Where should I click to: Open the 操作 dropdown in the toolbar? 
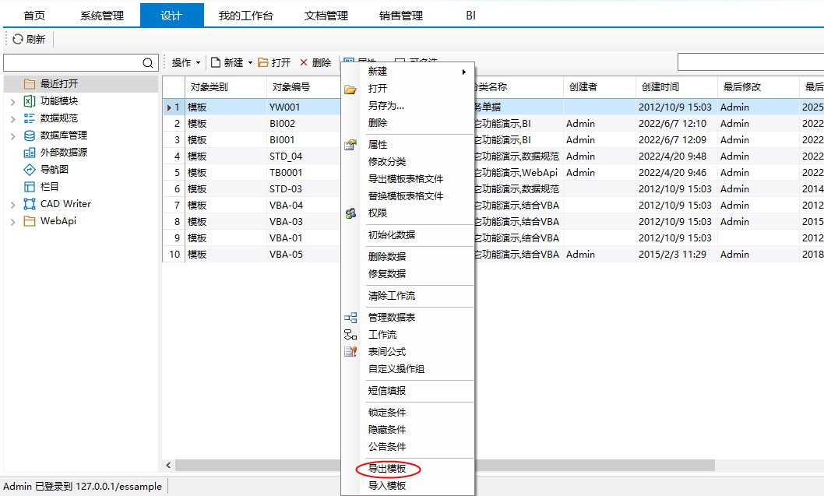[x=186, y=63]
